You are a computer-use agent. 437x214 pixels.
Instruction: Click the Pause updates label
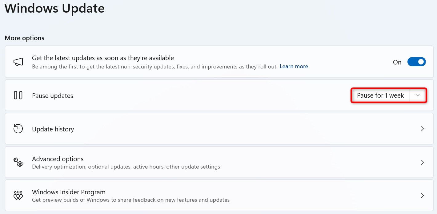coord(53,96)
